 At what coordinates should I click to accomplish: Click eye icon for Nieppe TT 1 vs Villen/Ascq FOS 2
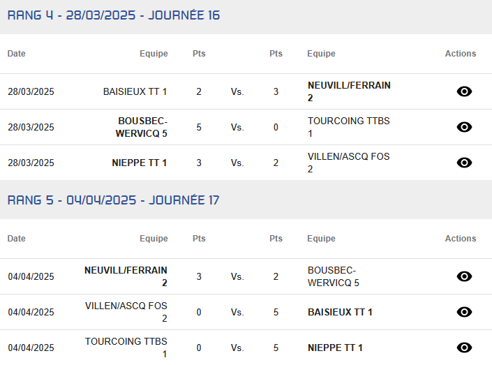pyautogui.click(x=464, y=163)
